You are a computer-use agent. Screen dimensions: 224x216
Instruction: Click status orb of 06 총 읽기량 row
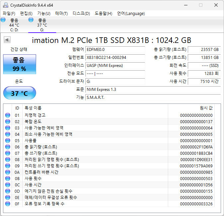[x=8, y=147]
